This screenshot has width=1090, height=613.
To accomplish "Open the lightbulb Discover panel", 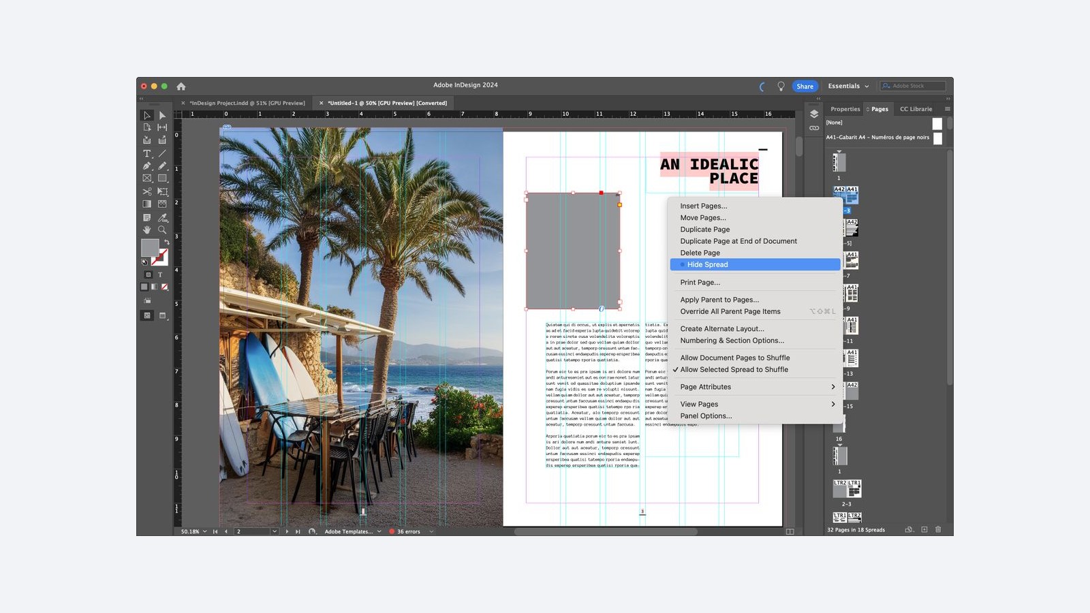I will click(781, 87).
